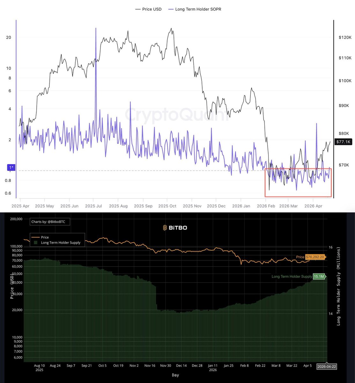Click the $120K price axis label

tap(345, 37)
